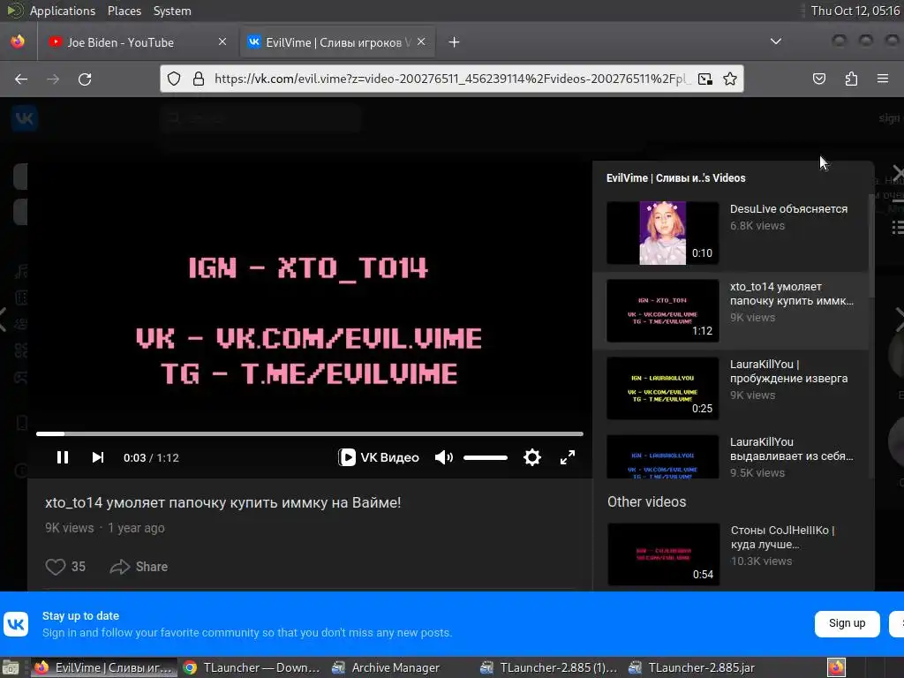The image size is (904, 678).
Task: Click EvilVime Firefox taskbar entry
Action: (104, 667)
